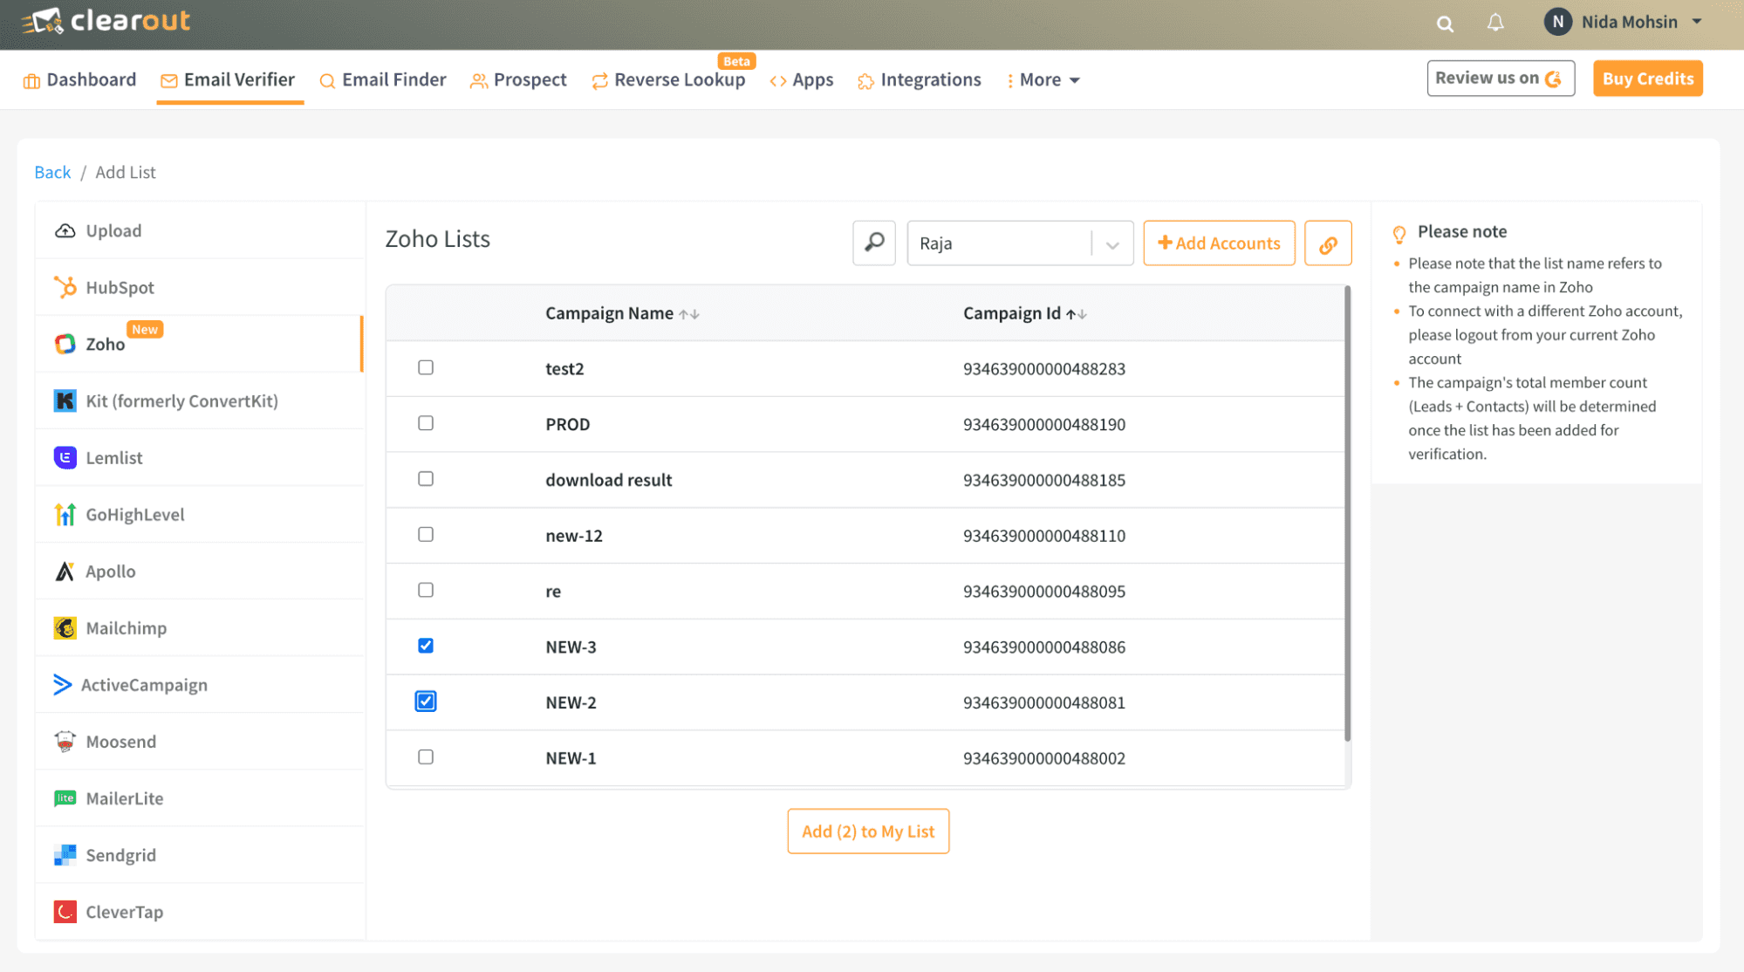Viewport: 1744px width, 972px height.
Task: Open notifications bell
Action: click(x=1495, y=23)
